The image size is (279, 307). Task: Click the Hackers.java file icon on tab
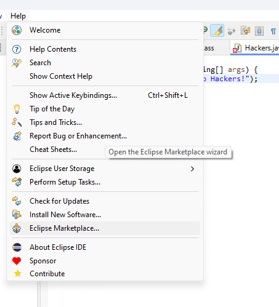pos(237,49)
